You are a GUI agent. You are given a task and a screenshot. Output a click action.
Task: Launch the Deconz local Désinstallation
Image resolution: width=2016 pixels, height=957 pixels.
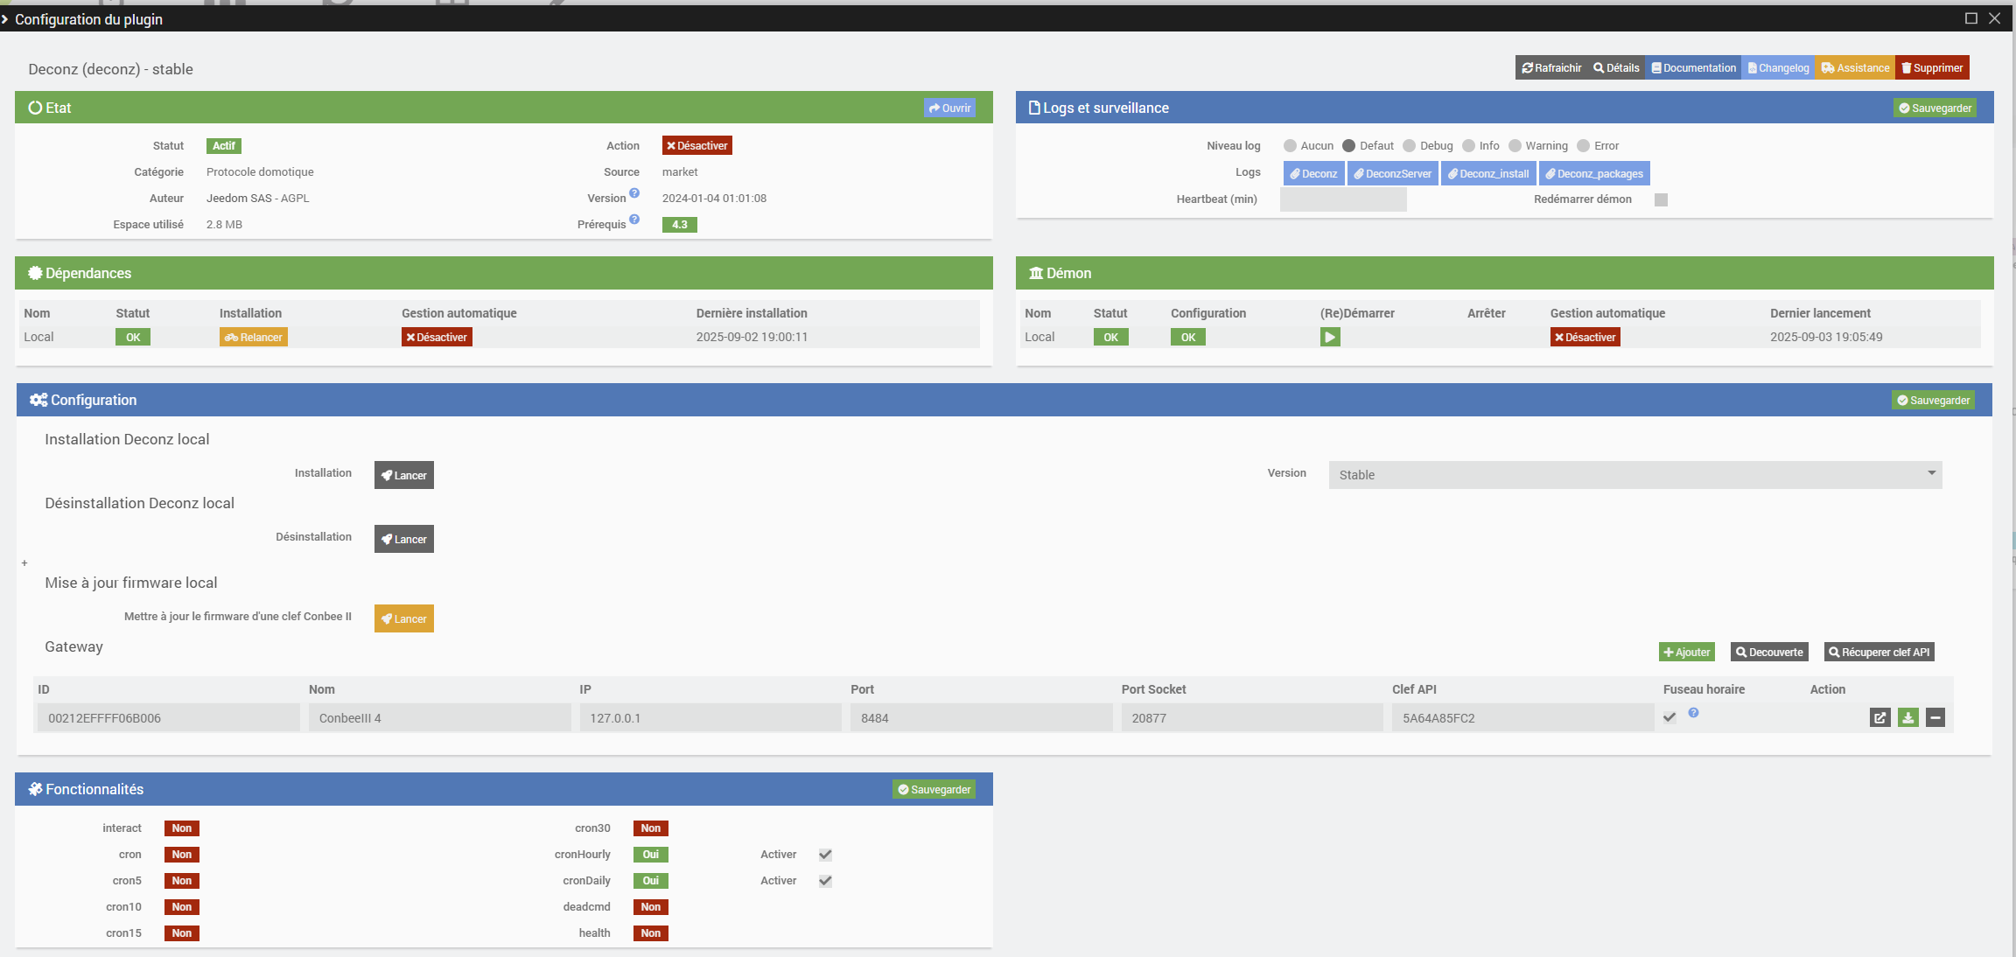(x=404, y=539)
